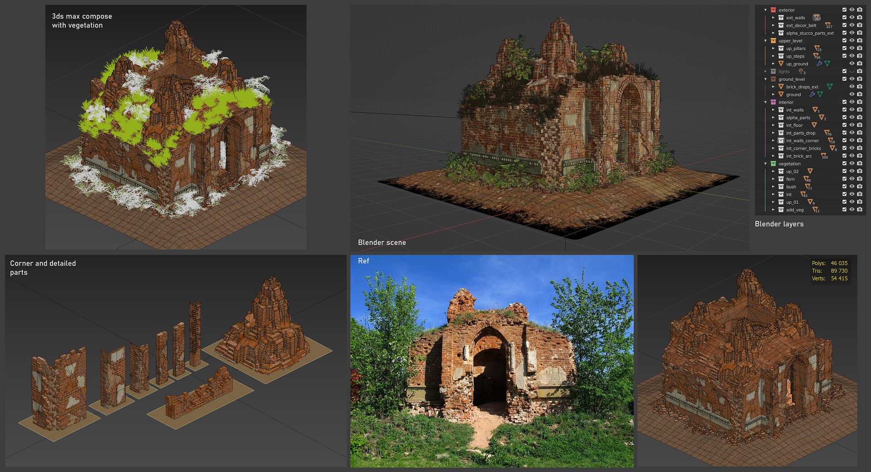Click the instanced mesh icon showing 267 on ext_walls
The width and height of the screenshot is (871, 472).
[817, 18]
